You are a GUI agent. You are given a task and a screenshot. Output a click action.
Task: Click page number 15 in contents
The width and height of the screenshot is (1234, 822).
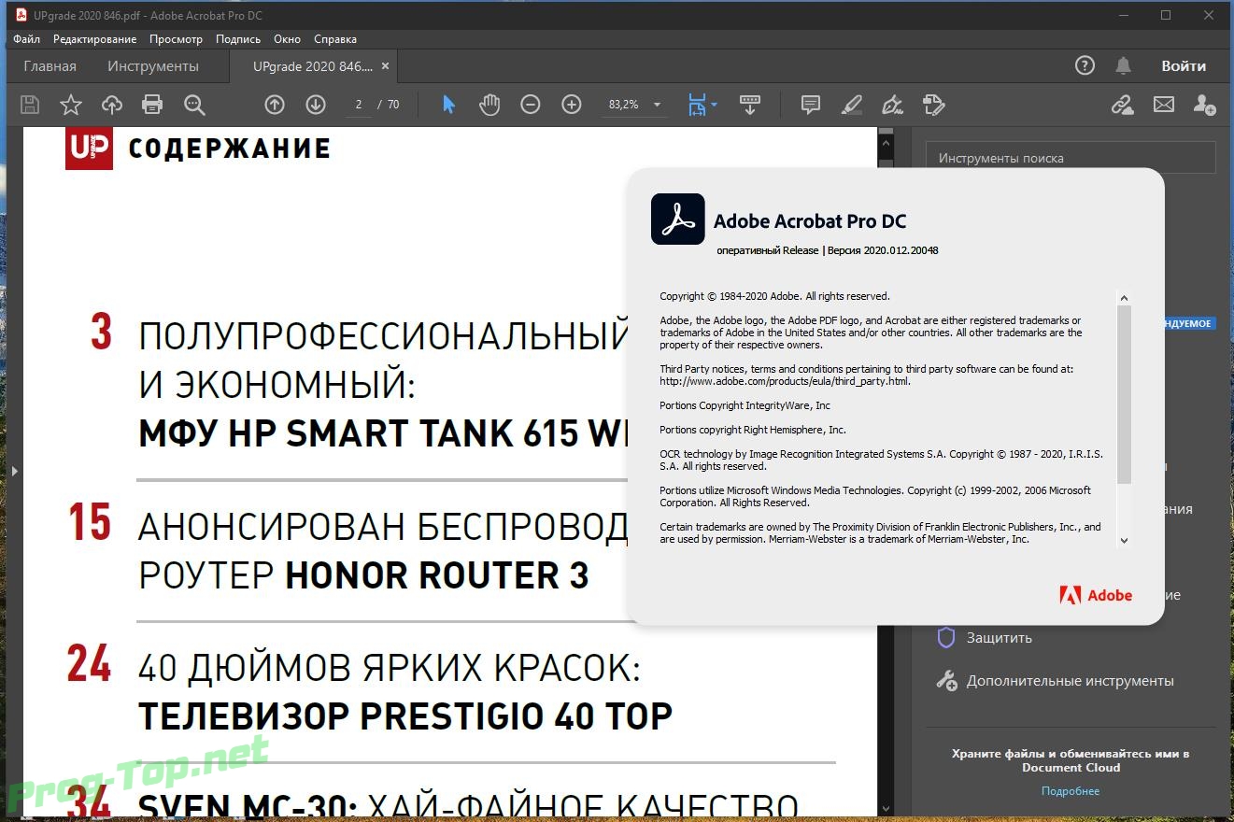[90, 523]
